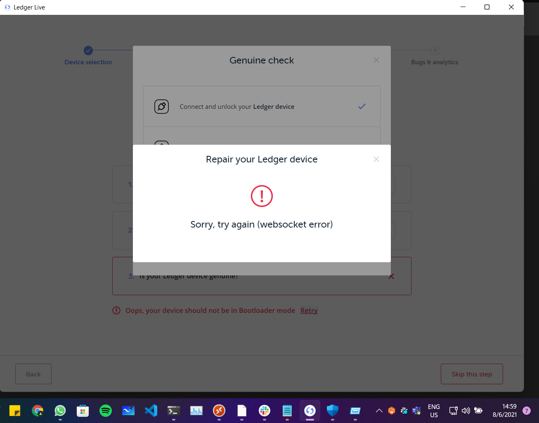Click the completed Device selection step circle

pyautogui.click(x=88, y=50)
